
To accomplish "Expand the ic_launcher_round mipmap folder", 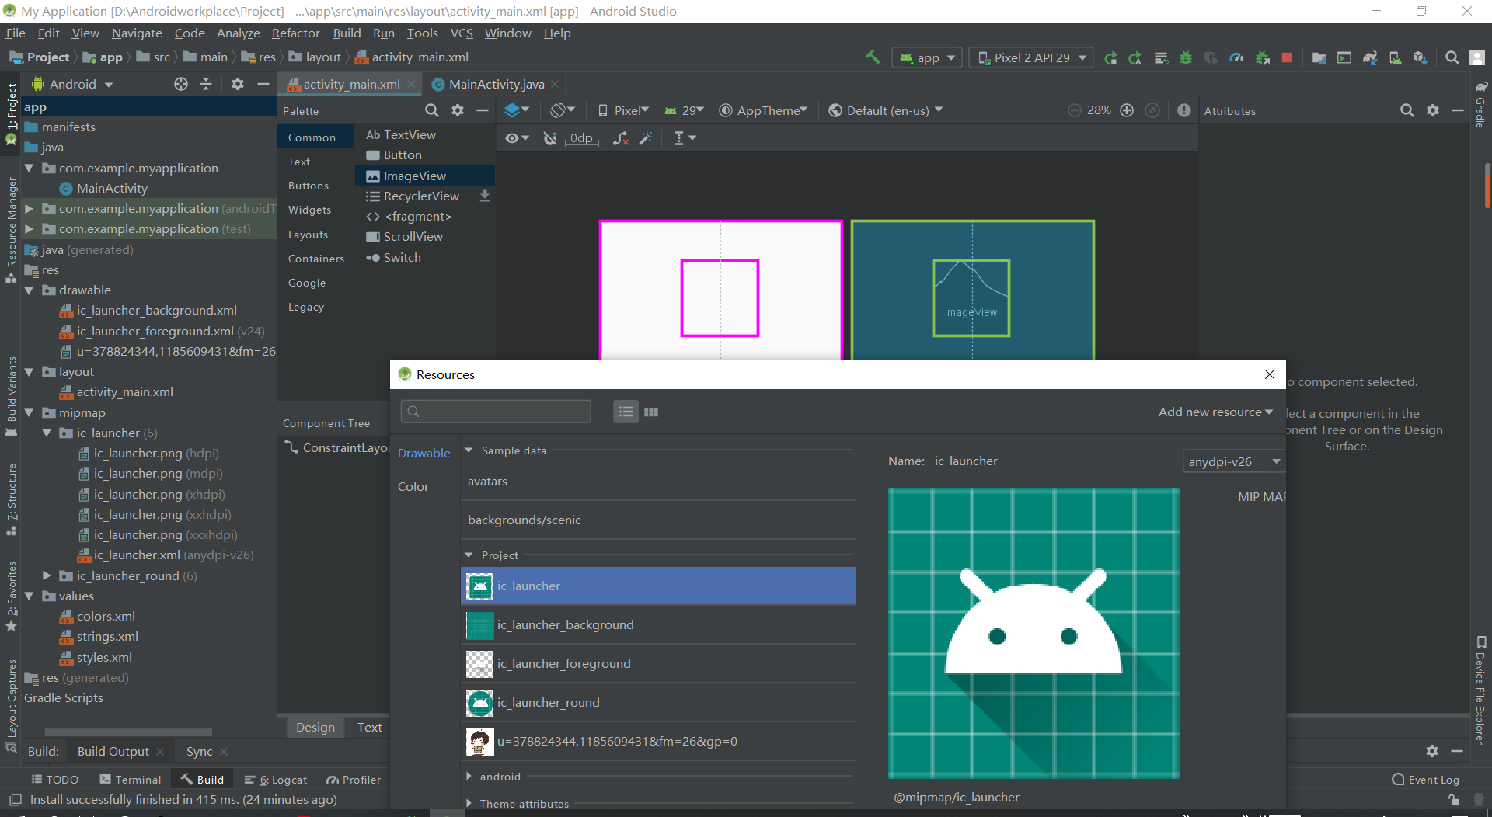I will pyautogui.click(x=47, y=575).
